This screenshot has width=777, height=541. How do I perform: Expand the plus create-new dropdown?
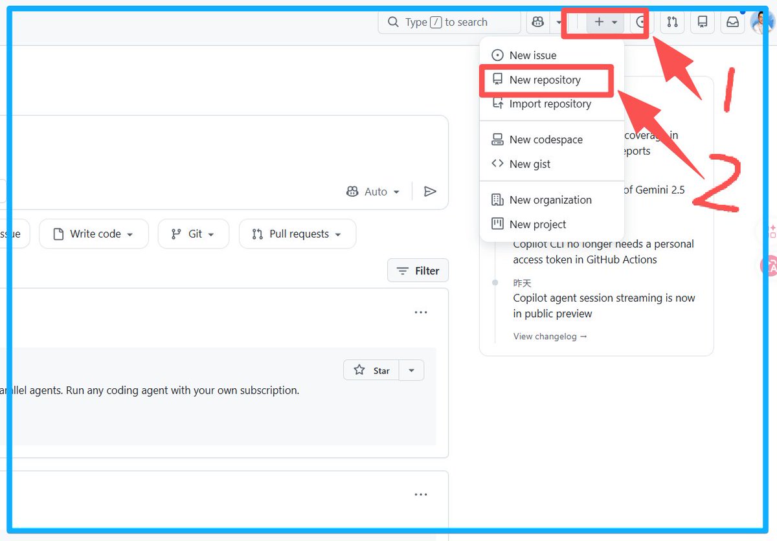(x=605, y=22)
